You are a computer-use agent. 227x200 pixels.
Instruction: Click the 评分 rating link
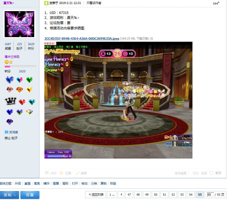pyautogui.click(x=196, y=173)
